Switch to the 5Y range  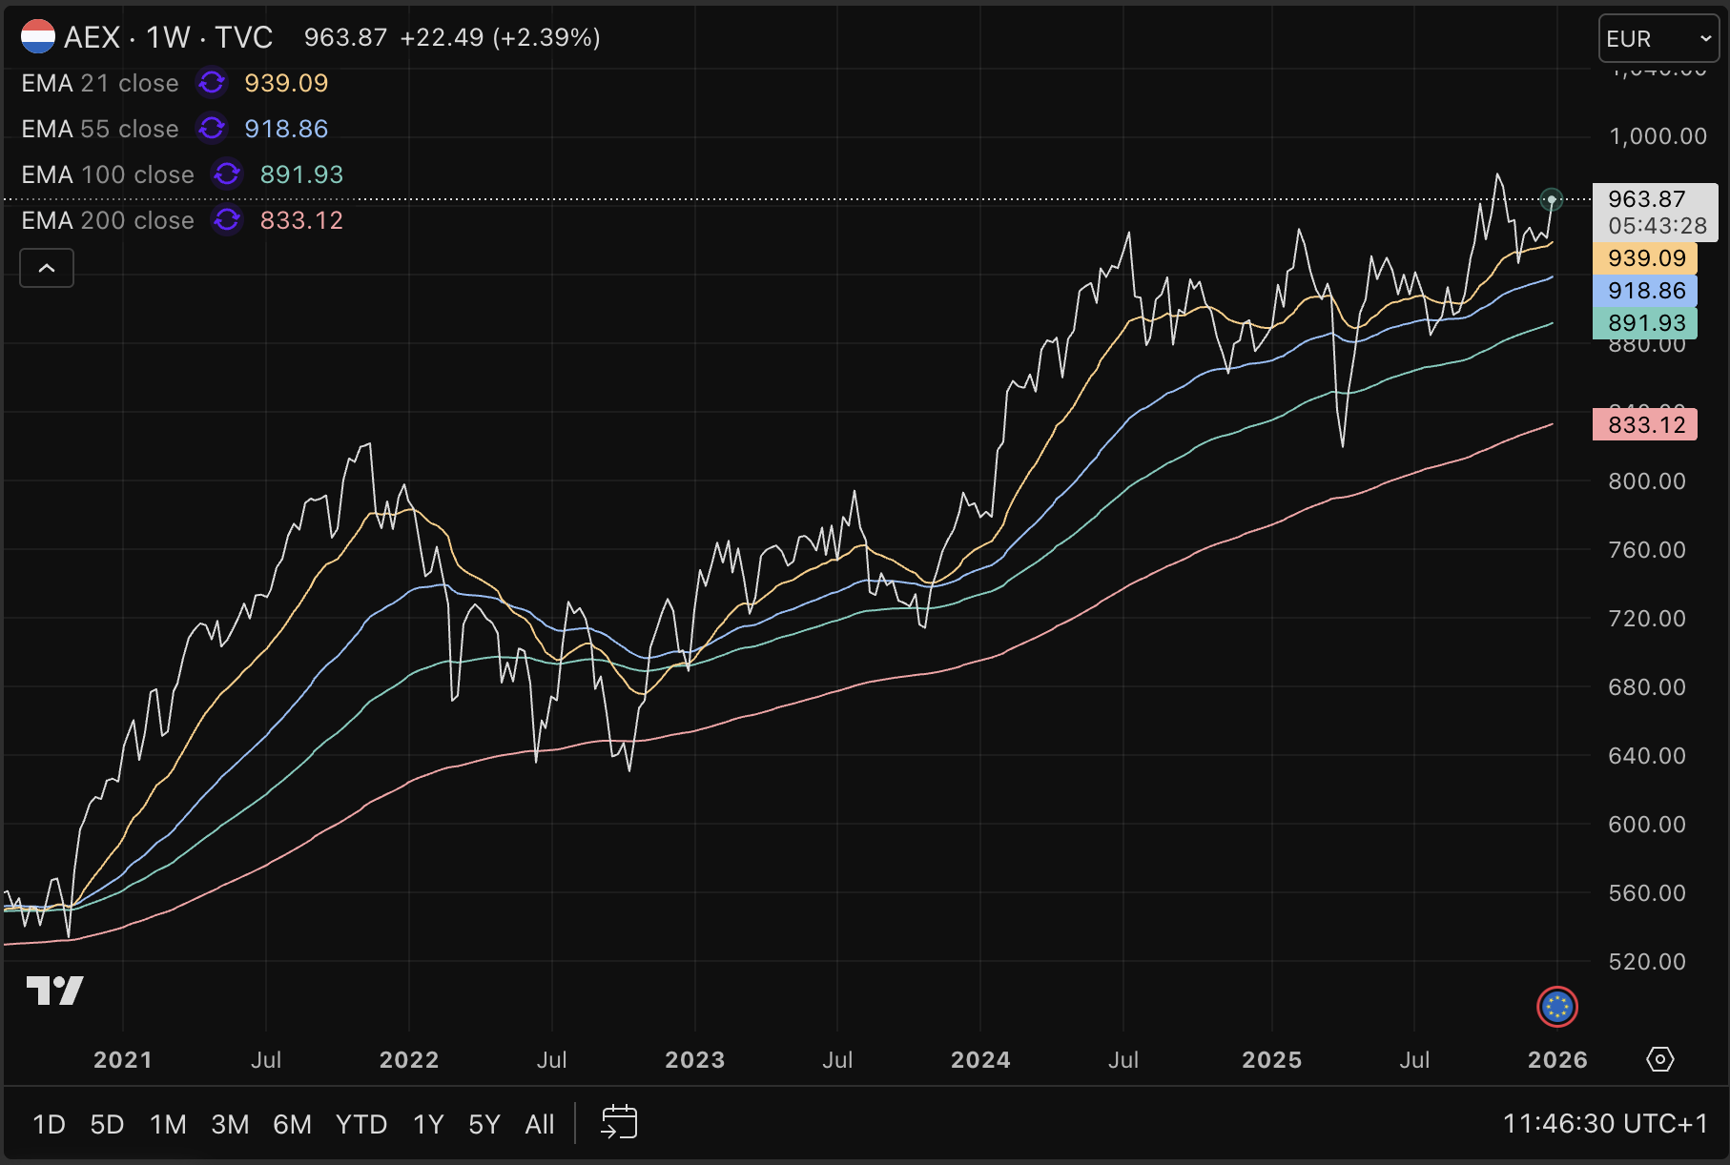484,1125
